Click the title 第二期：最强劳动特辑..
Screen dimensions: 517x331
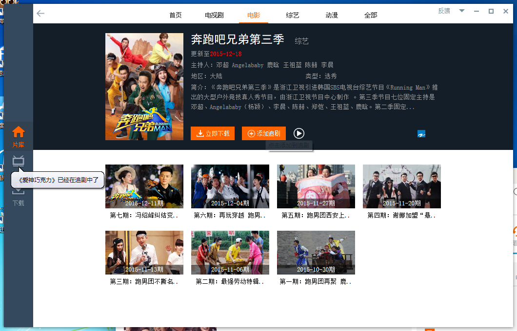click(230, 282)
